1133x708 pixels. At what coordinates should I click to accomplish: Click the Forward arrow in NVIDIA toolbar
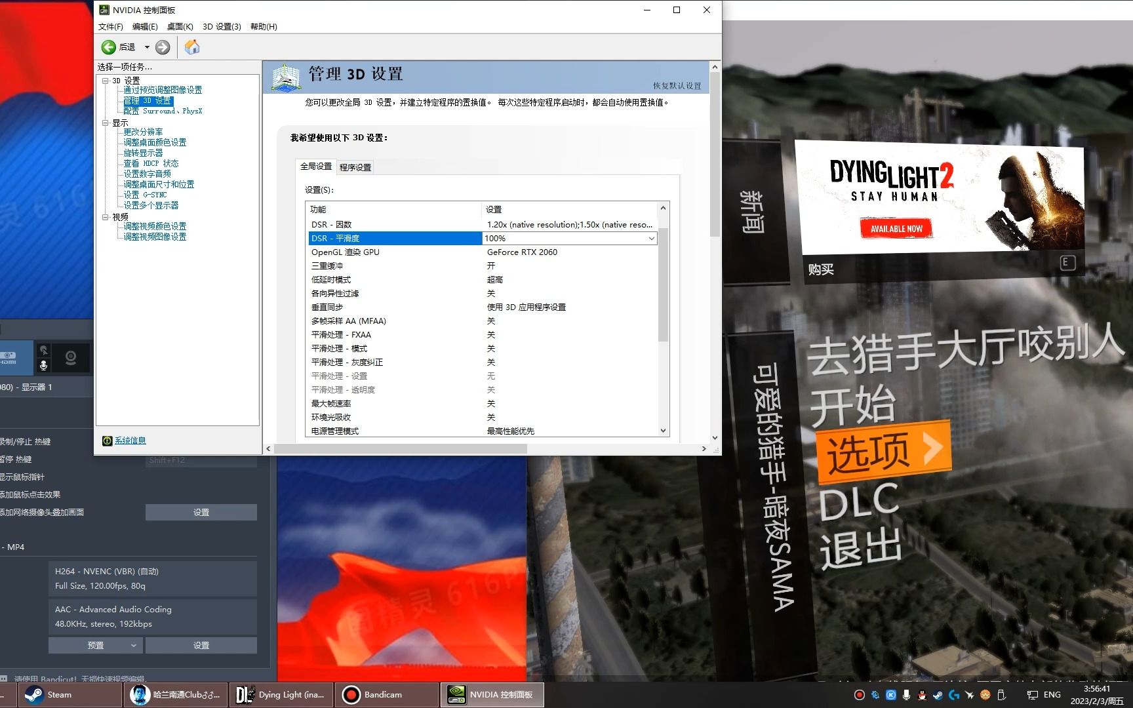coord(163,47)
